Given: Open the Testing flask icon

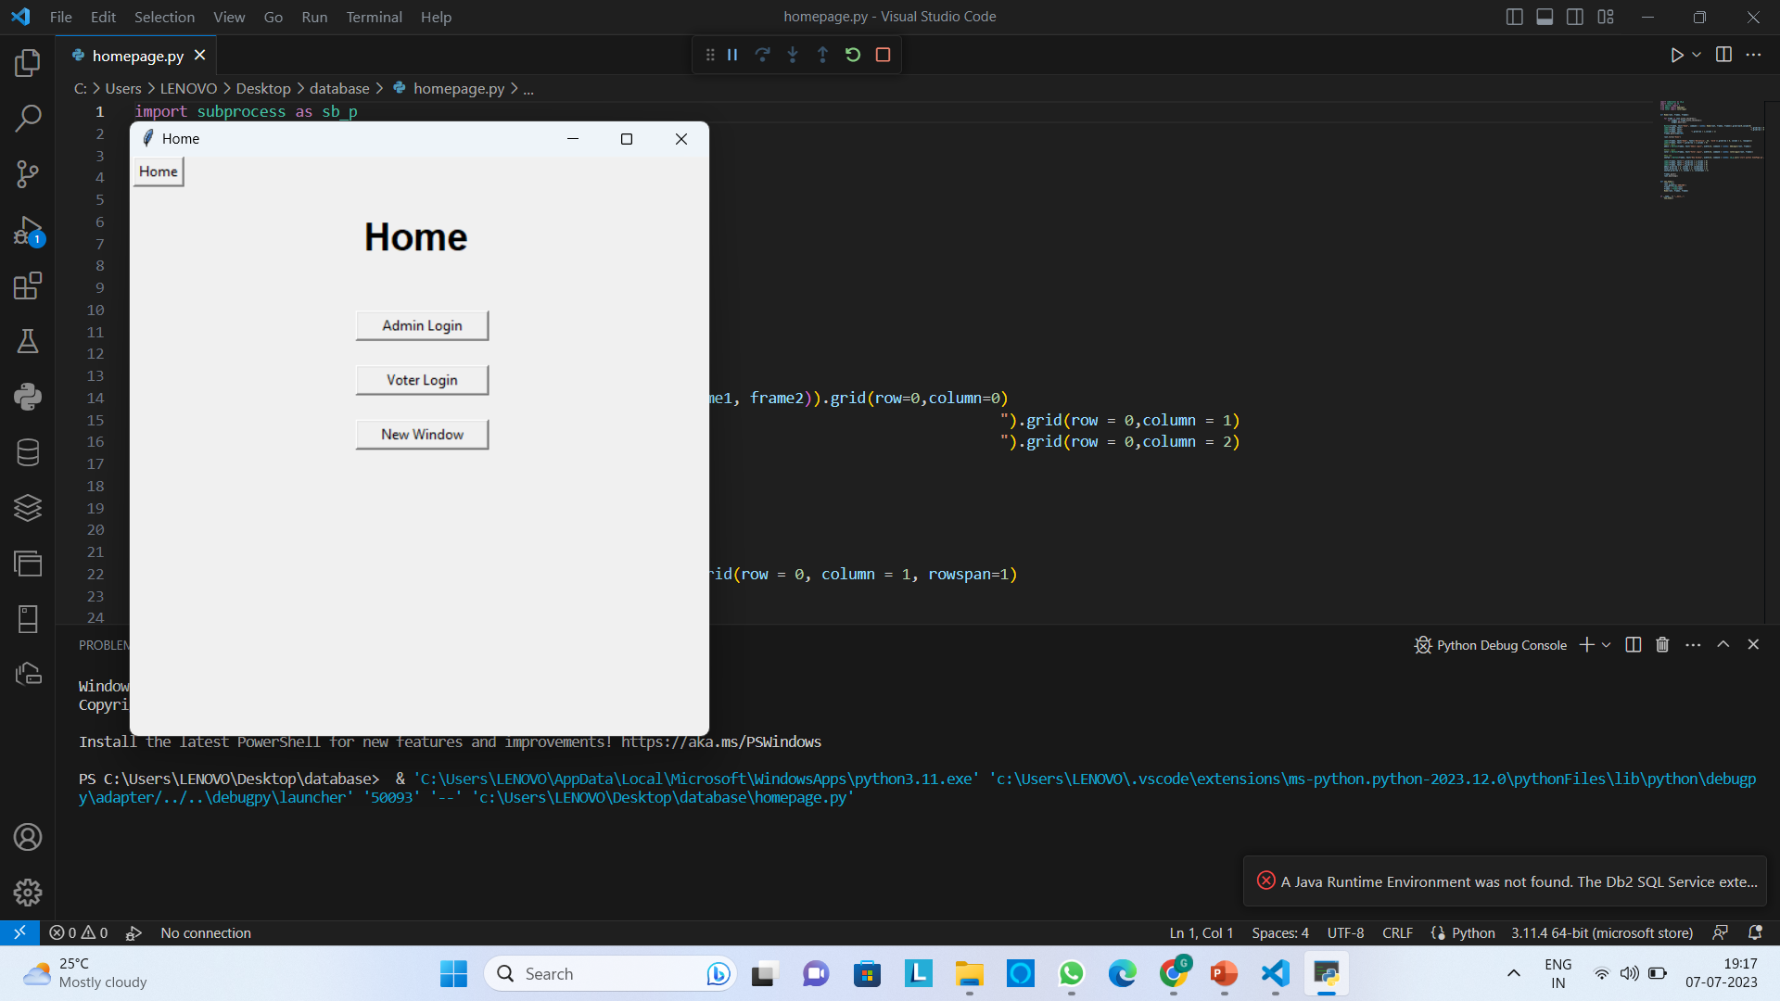Looking at the screenshot, I should [28, 341].
